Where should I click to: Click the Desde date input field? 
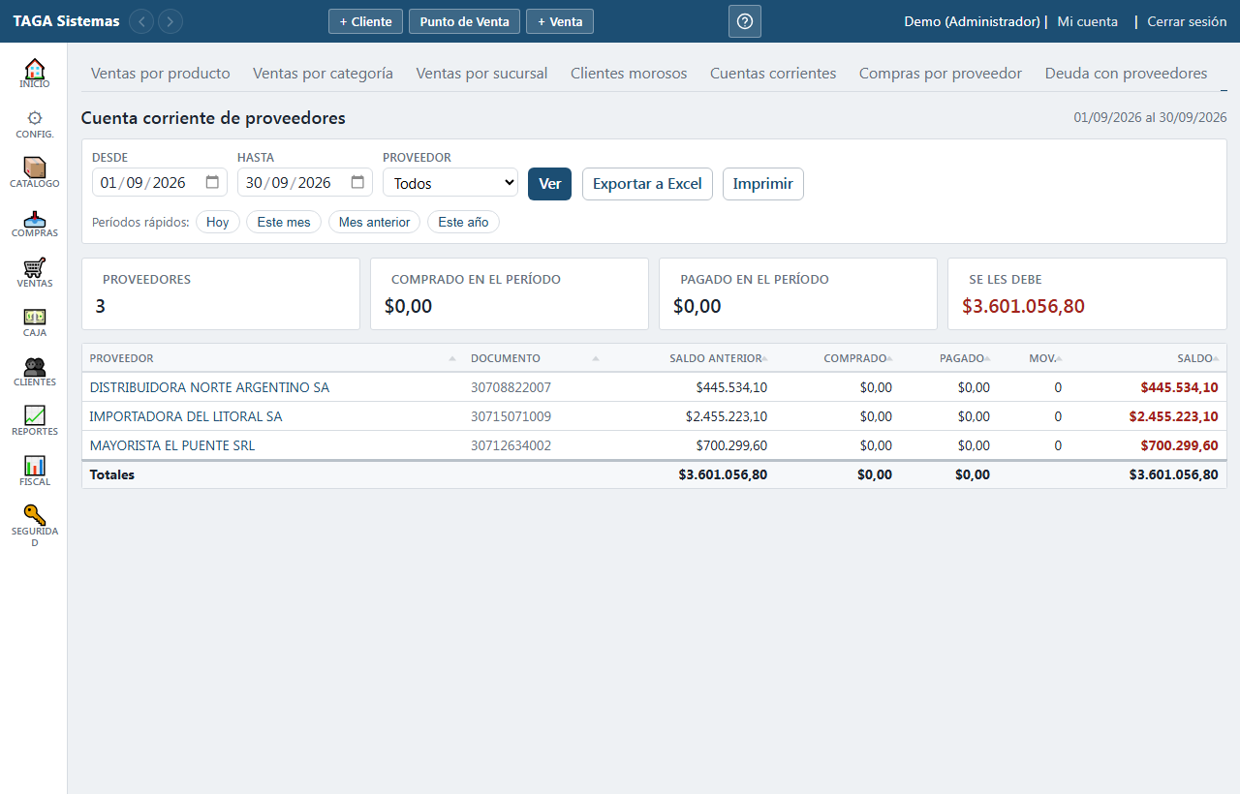point(160,182)
